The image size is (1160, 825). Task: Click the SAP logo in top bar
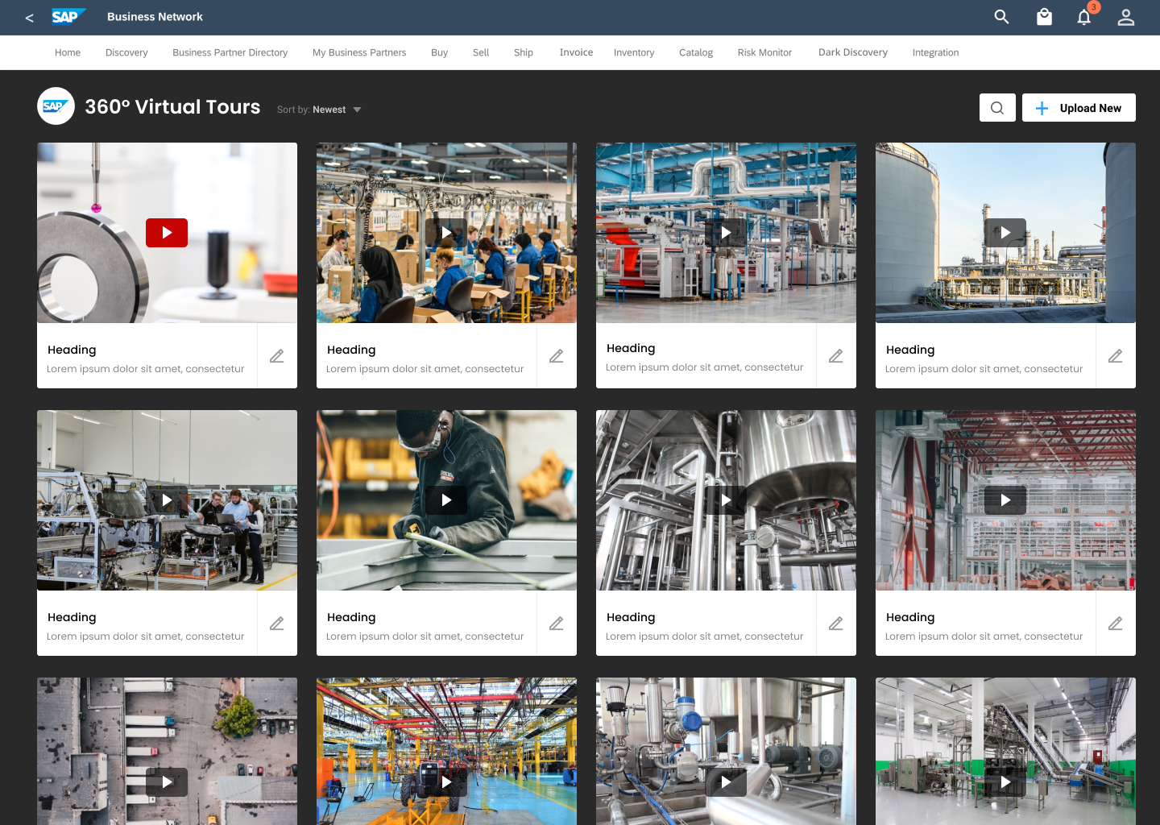(x=68, y=17)
